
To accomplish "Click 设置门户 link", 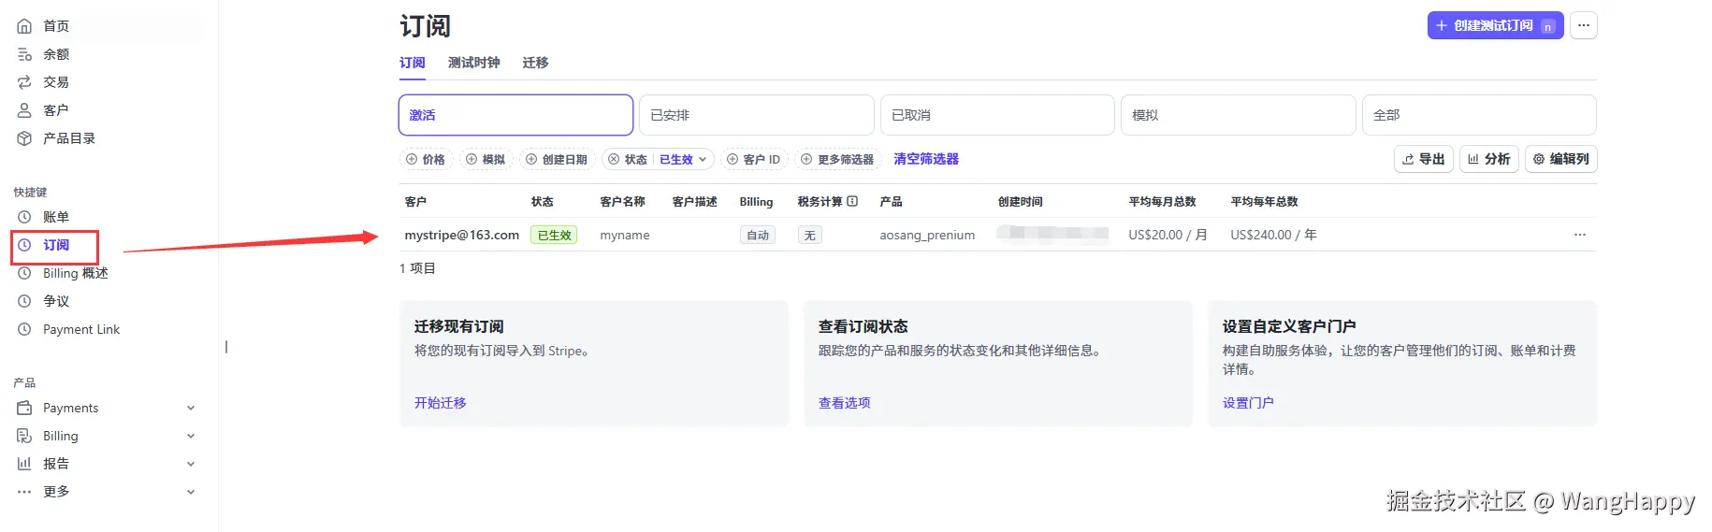I will [1248, 403].
